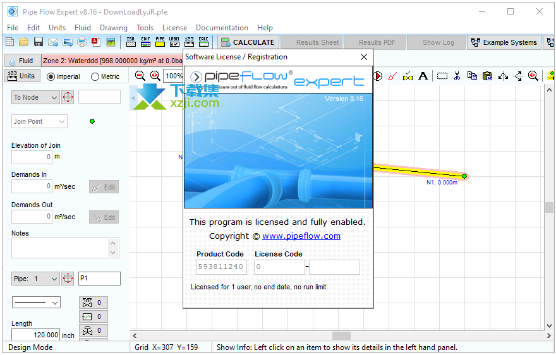Open the line style dropdown
556x355 pixels.
tap(36, 303)
